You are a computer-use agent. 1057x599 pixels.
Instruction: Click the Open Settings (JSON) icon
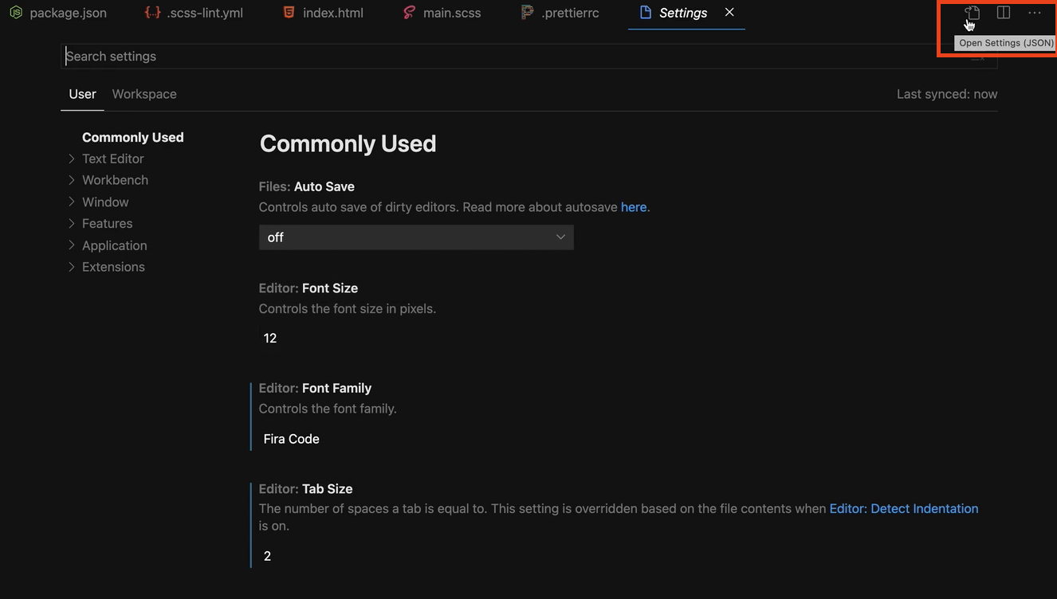click(x=973, y=13)
